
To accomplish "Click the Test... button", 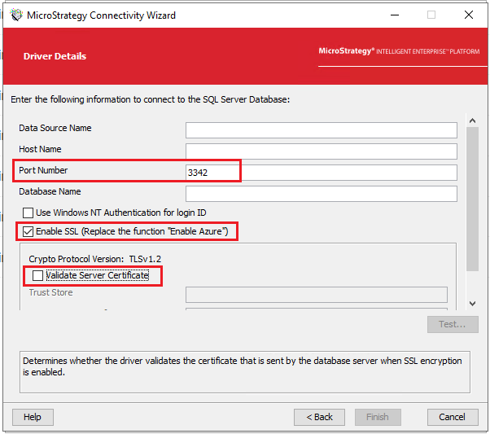I will click(x=452, y=324).
